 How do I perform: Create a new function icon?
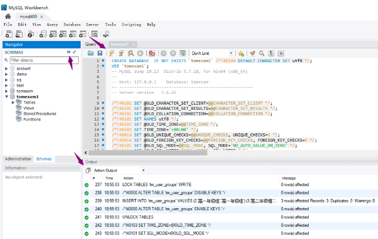pyautogui.click(x=82, y=34)
